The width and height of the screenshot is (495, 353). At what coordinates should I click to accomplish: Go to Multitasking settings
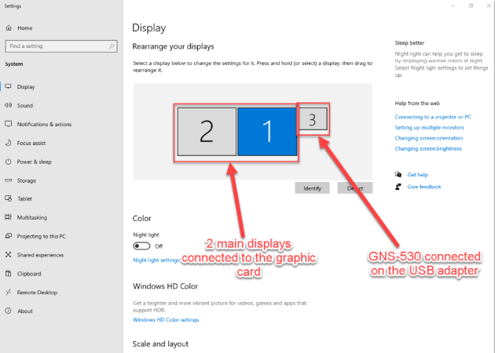32,217
